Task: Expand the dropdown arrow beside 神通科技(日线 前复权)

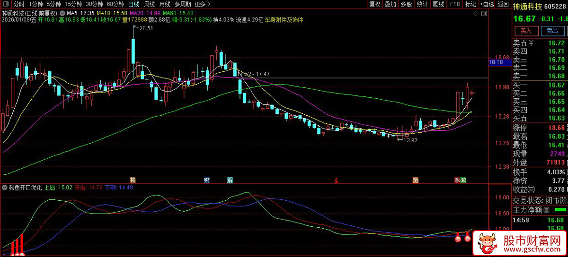Action: coord(63,13)
